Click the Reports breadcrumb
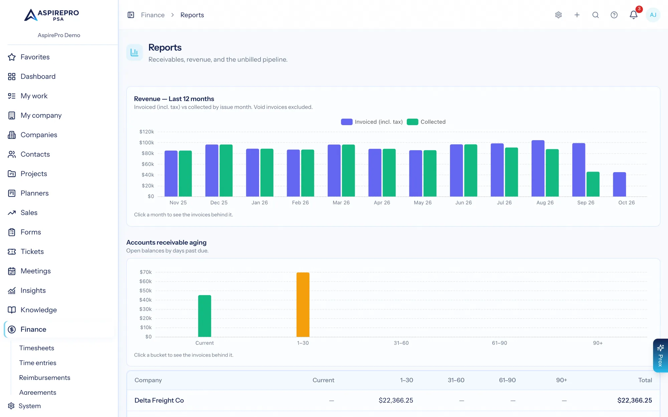Viewport: 668px width, 417px height. (192, 15)
